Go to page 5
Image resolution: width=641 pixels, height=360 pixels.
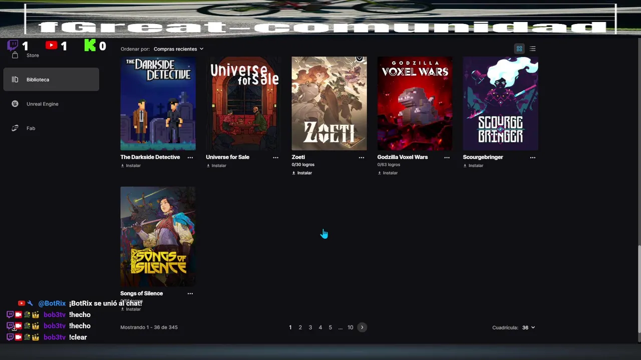[331, 327]
